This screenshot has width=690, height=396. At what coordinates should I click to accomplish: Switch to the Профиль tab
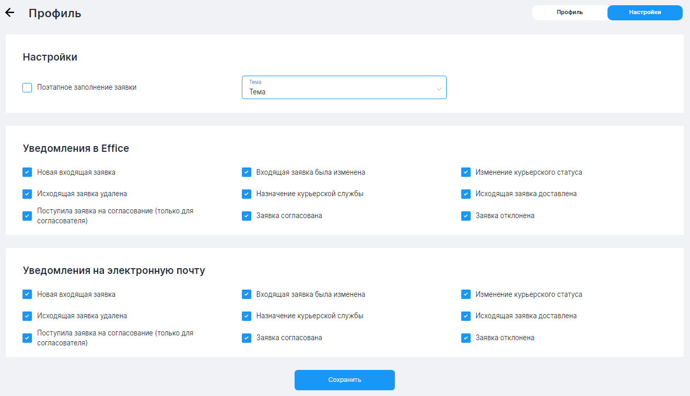(x=569, y=13)
